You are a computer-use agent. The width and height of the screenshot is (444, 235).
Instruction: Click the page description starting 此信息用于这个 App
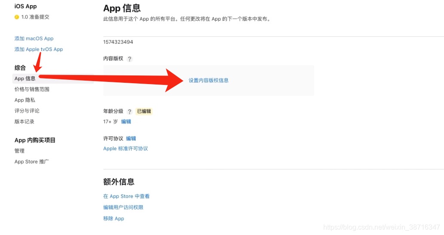tap(187, 19)
